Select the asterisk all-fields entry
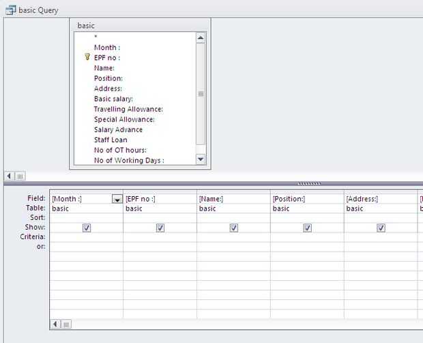The height and width of the screenshot is (343, 423). pyautogui.click(x=96, y=37)
